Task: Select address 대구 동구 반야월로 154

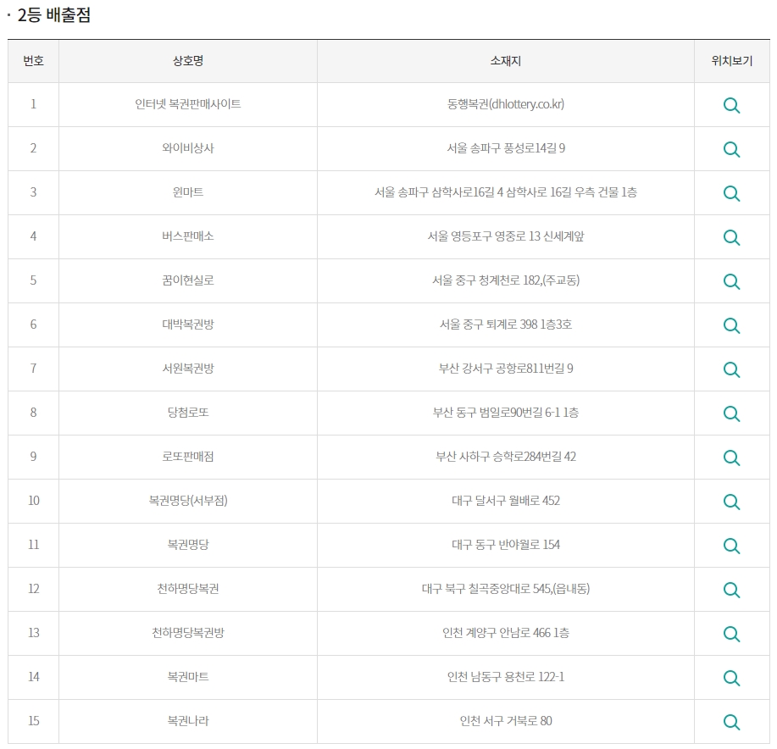Action: click(x=506, y=545)
